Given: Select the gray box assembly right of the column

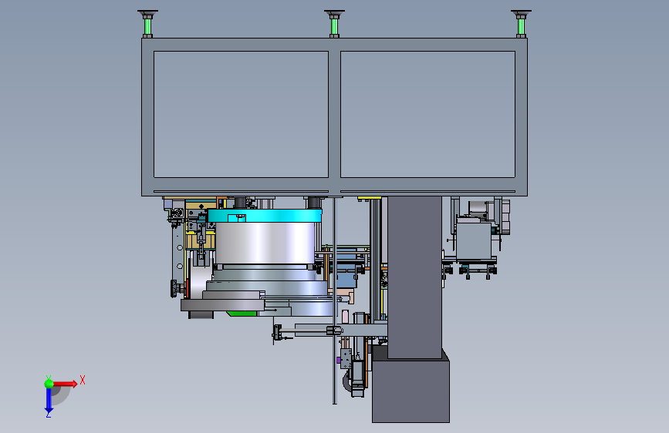Looking at the screenshot, I should [x=474, y=241].
